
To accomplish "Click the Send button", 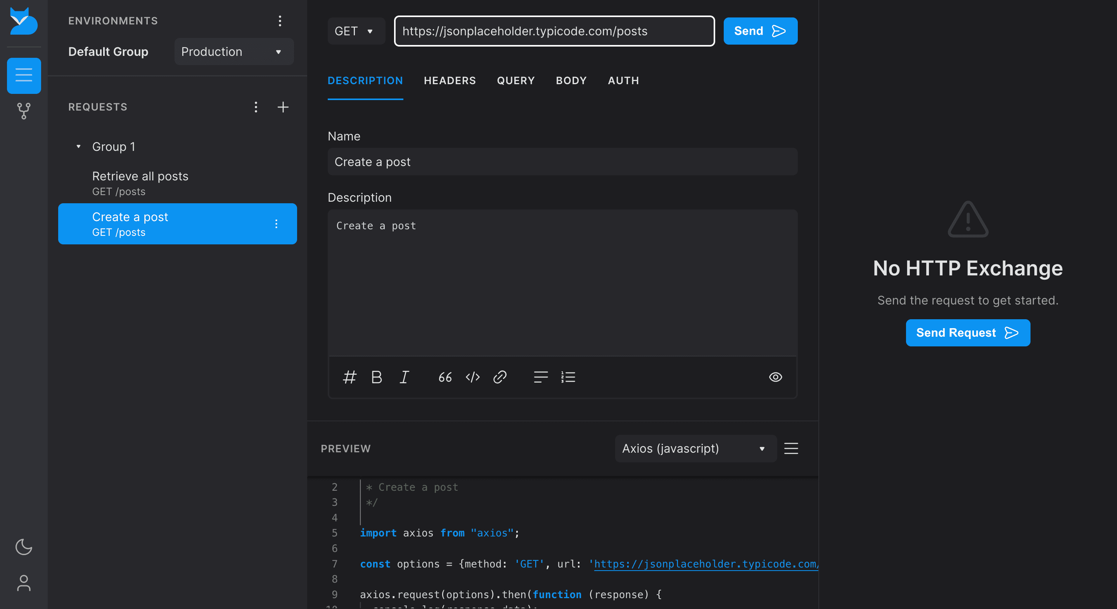I will [x=760, y=31].
